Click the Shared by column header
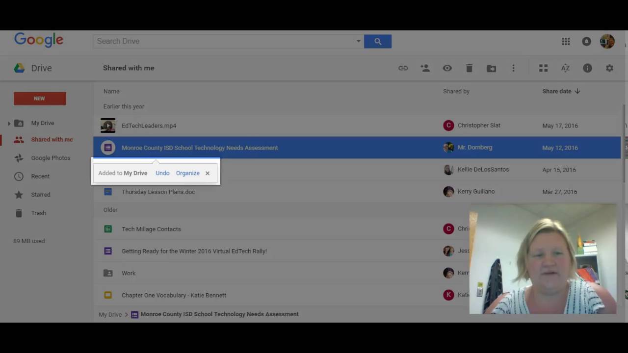 (x=456, y=91)
